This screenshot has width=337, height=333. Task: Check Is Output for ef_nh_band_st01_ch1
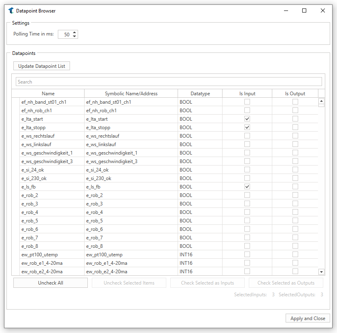[295, 102]
